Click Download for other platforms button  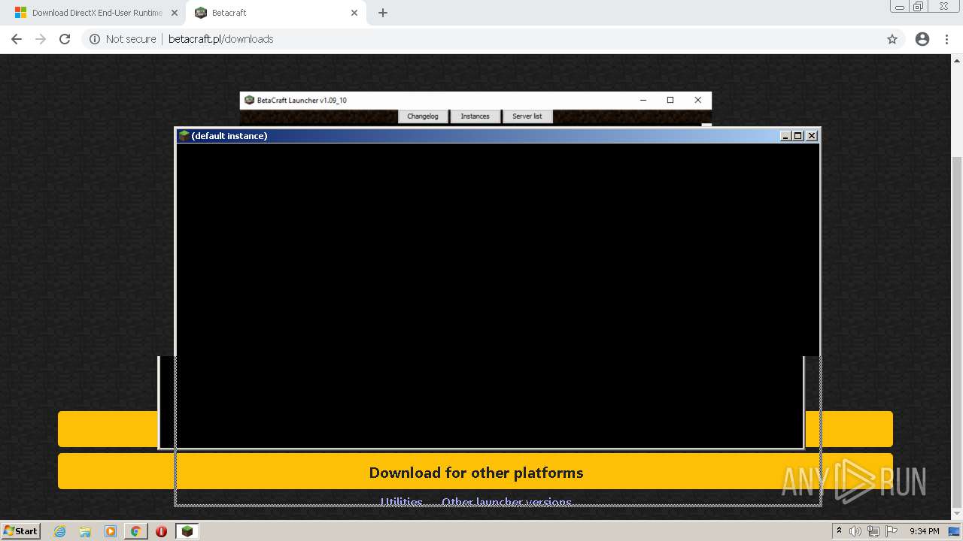[475, 472]
